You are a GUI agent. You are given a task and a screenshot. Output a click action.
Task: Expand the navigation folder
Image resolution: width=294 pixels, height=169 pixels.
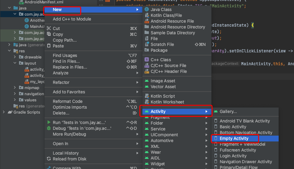point(15,94)
